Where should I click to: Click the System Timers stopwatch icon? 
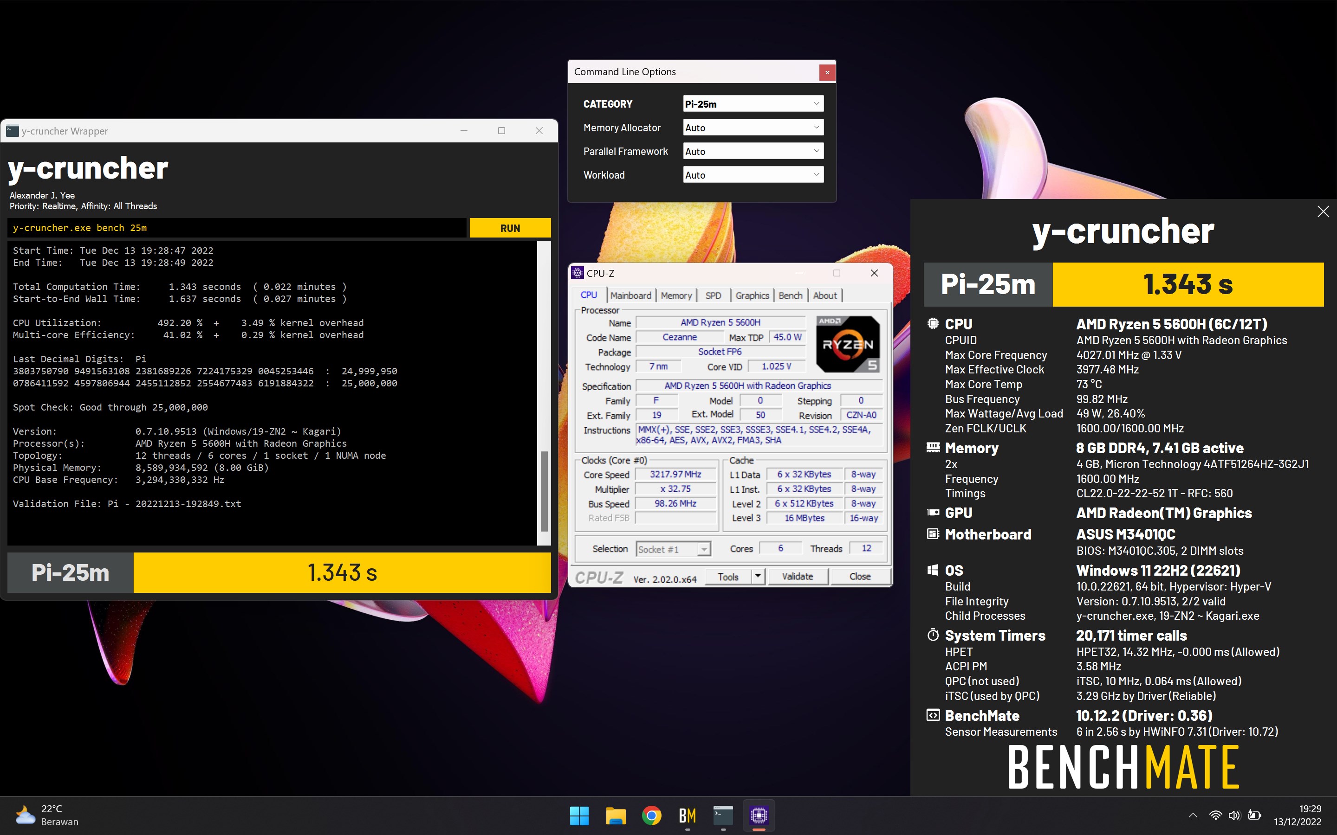(933, 635)
